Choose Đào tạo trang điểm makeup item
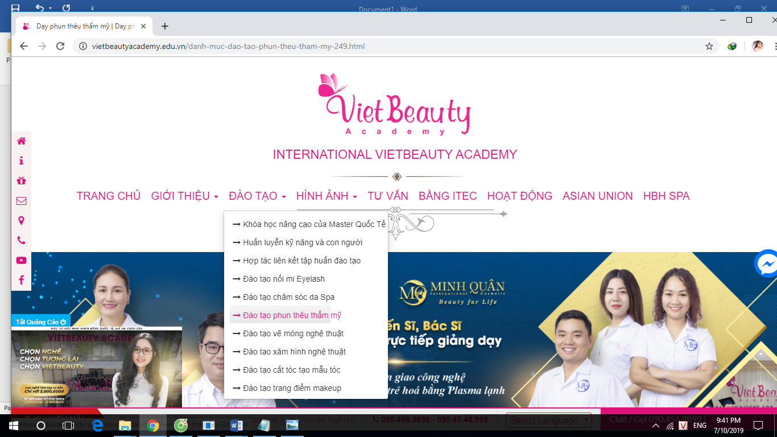 pos(291,388)
